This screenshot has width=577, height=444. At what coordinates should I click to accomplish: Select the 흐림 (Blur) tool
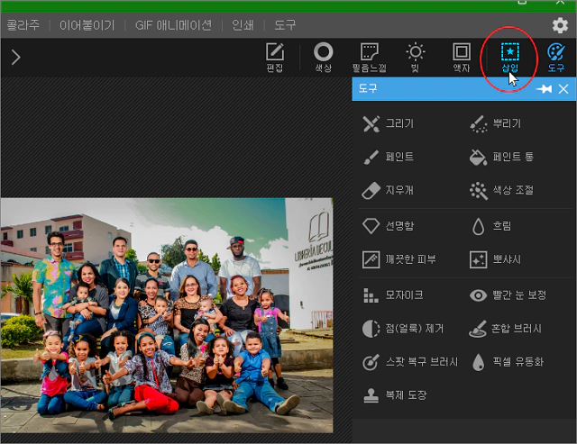click(x=490, y=226)
